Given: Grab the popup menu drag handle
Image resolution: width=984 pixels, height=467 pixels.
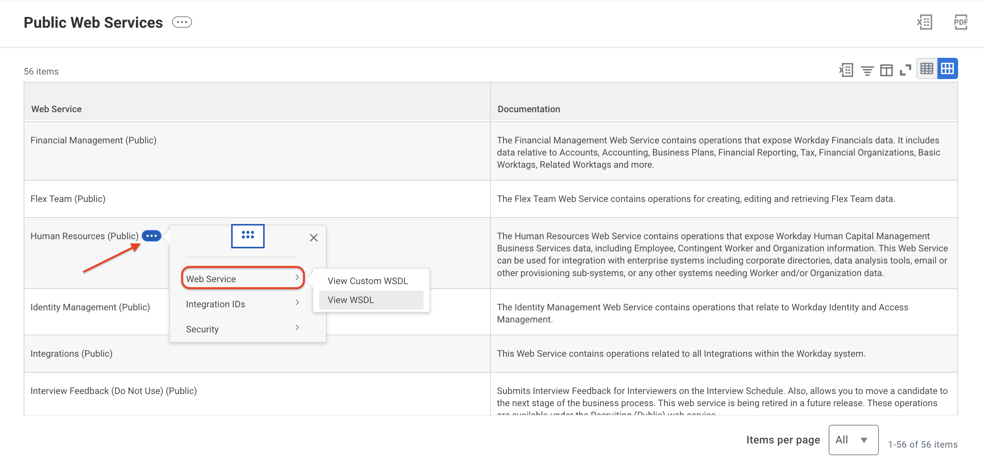Looking at the screenshot, I should (248, 236).
